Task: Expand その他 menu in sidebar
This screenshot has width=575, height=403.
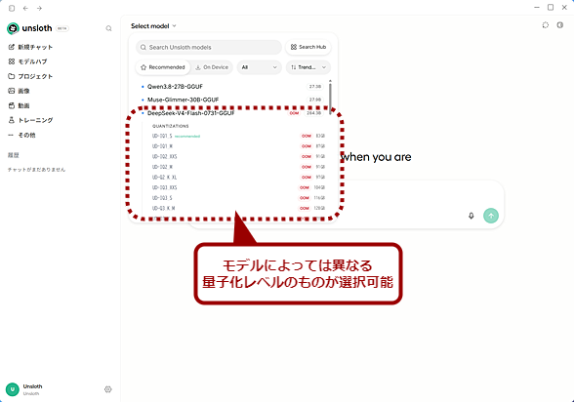Action: tap(22, 135)
